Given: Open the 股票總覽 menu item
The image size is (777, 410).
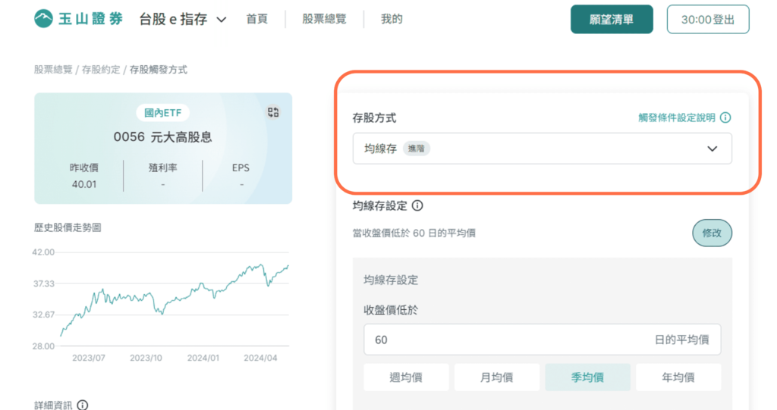Looking at the screenshot, I should click(324, 19).
